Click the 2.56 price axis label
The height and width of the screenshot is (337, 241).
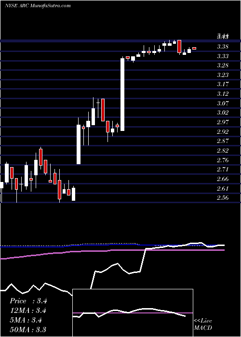[x=223, y=198]
